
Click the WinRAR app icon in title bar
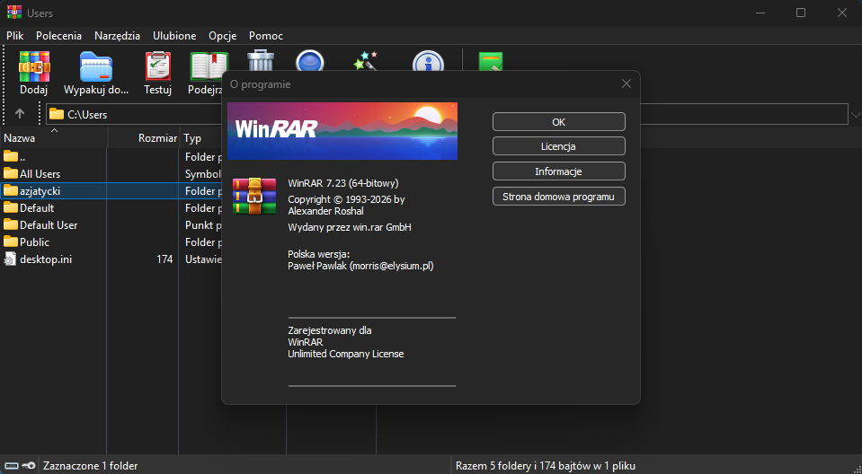click(14, 12)
